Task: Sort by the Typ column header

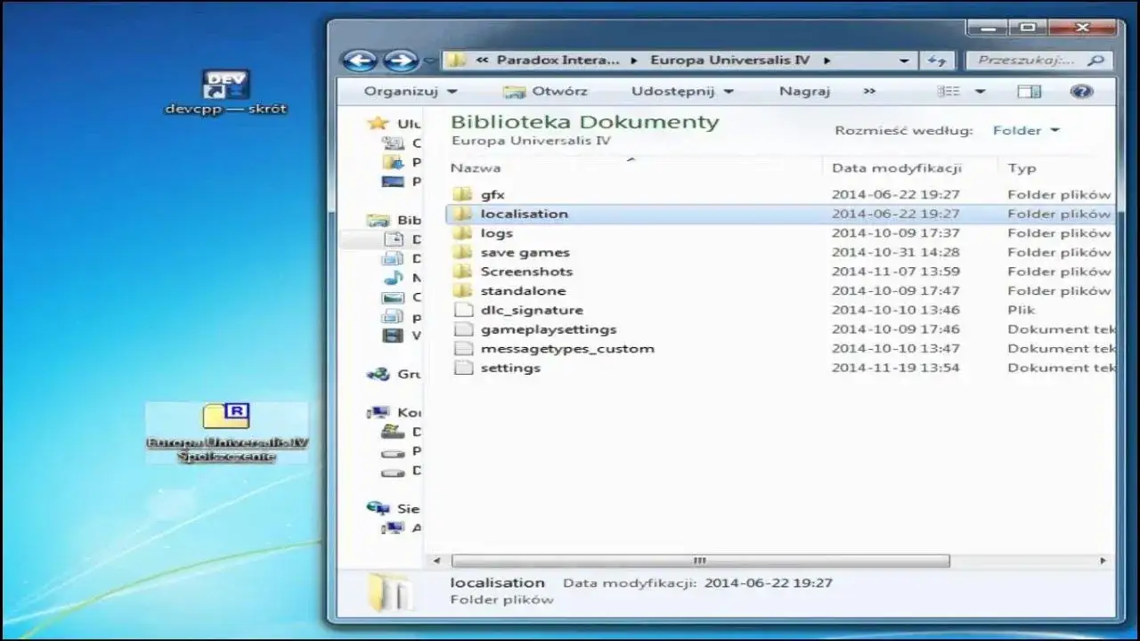Action: [x=1022, y=167]
